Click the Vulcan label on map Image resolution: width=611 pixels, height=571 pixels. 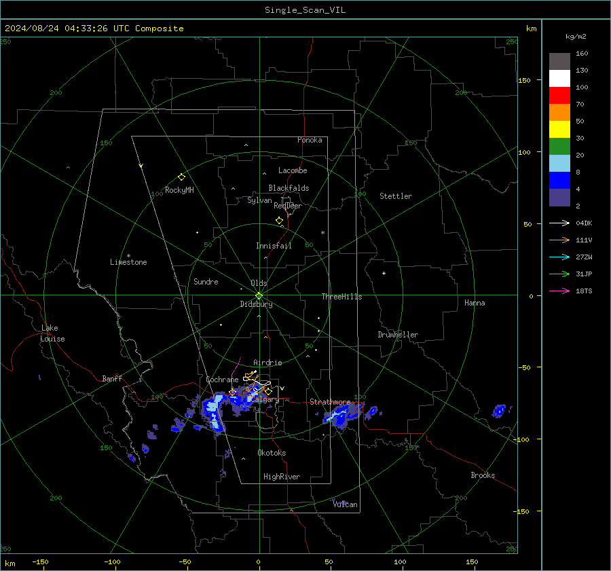pos(345,504)
